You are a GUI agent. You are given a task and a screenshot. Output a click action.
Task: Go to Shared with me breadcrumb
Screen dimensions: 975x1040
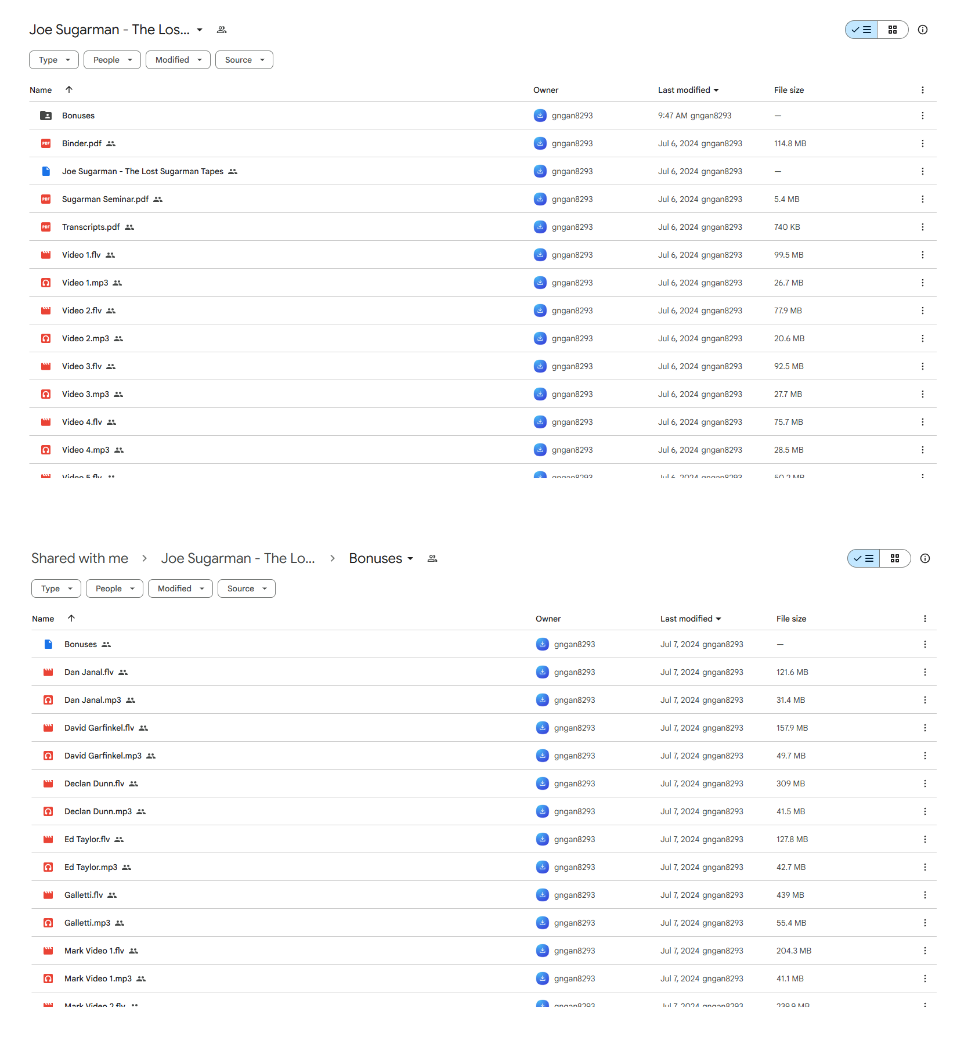80,558
